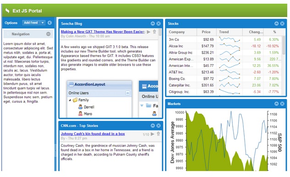The width and height of the screenshot is (290, 177).
Task: Click the up arrow in Sencha Blog
Action: tap(154, 32)
